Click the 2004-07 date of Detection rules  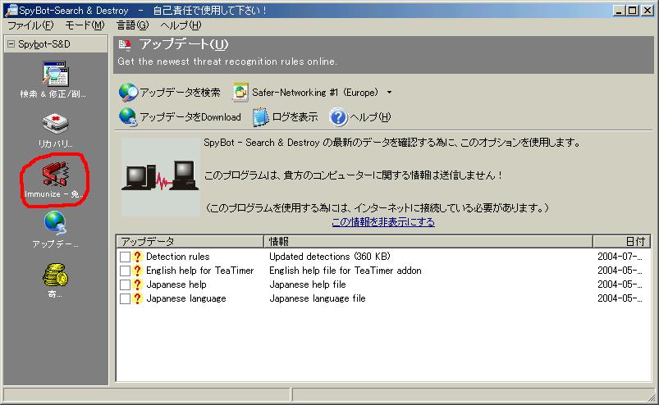(x=620, y=257)
